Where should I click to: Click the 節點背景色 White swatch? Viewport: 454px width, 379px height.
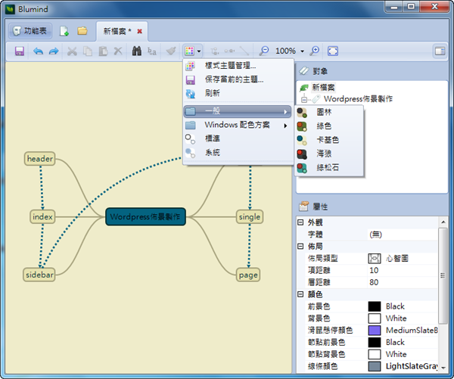pos(375,354)
